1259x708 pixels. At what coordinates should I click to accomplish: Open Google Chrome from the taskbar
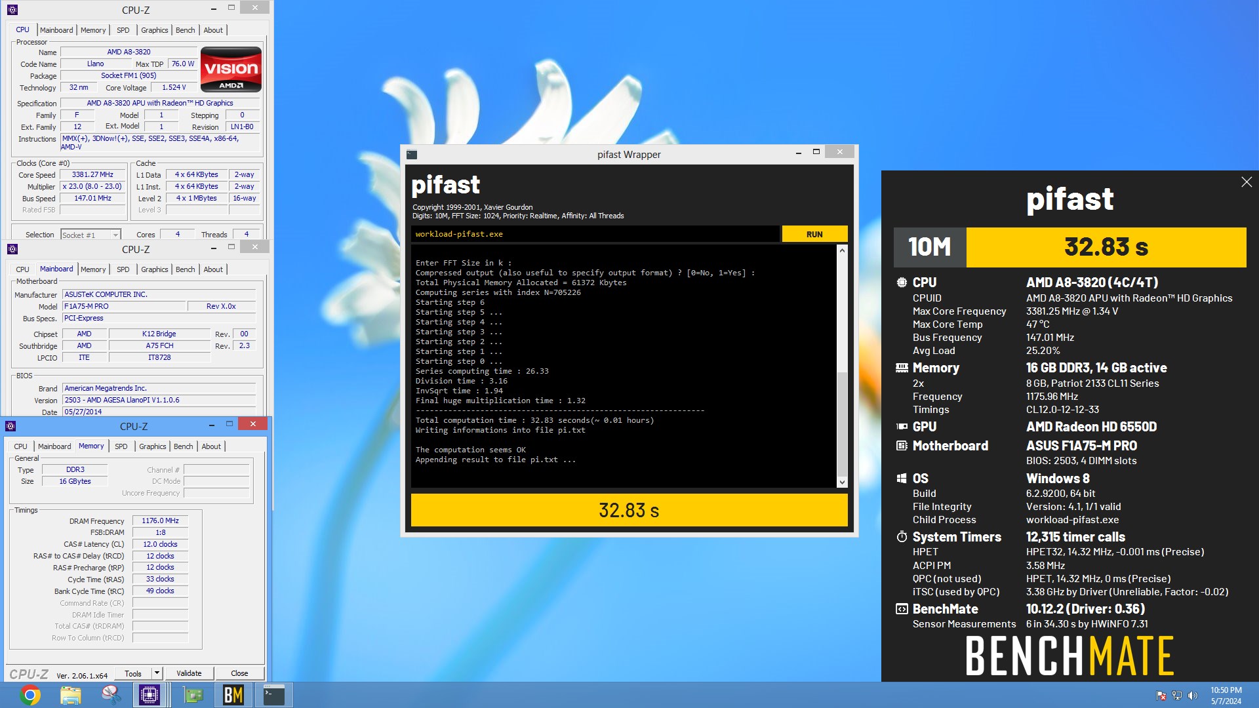pyautogui.click(x=30, y=695)
